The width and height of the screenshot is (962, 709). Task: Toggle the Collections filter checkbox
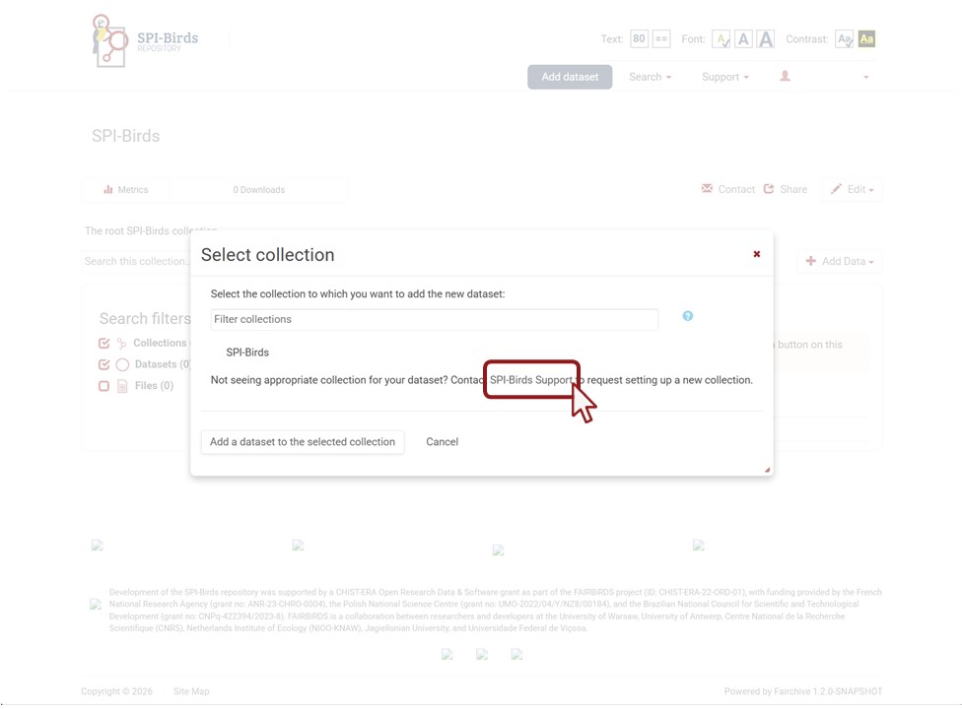[104, 344]
